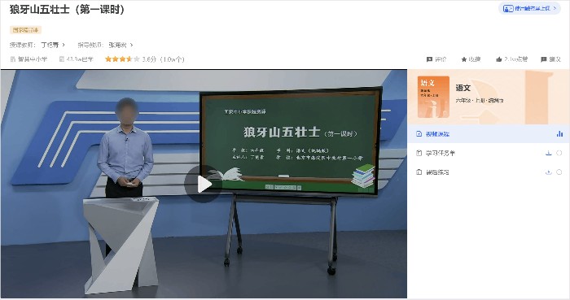Click the 国家精品课 tag
This screenshot has width=570, height=300.
pos(25,30)
